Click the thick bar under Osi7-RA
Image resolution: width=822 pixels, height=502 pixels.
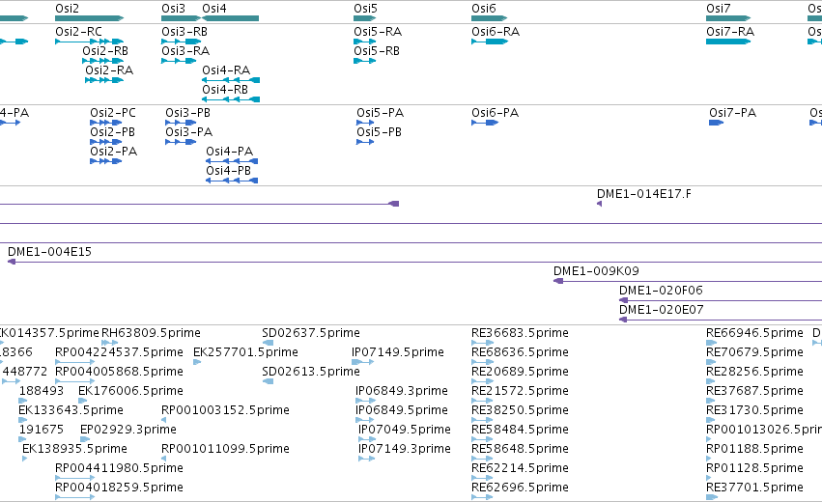pos(728,42)
